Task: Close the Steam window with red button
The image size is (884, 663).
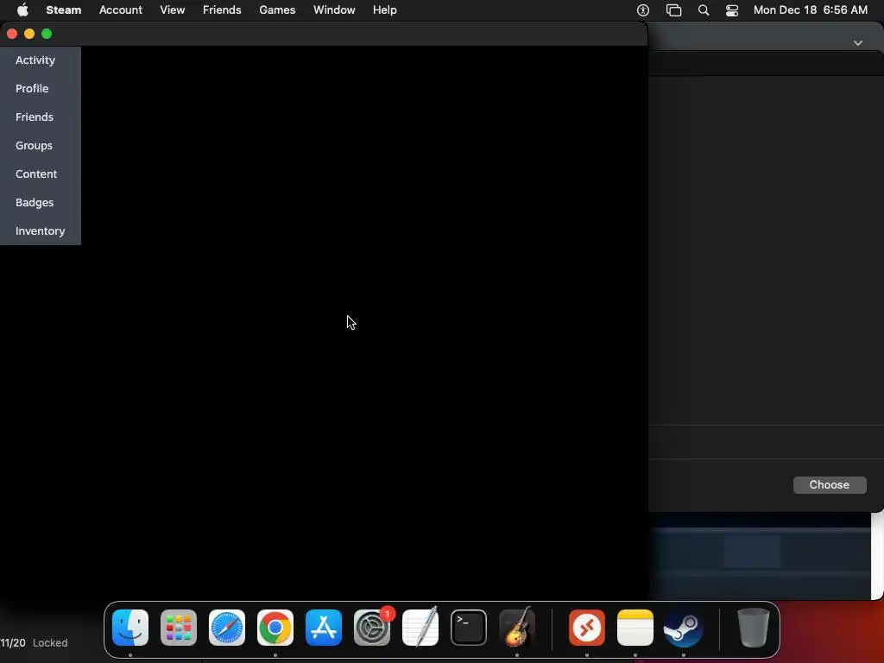Action: (x=12, y=34)
